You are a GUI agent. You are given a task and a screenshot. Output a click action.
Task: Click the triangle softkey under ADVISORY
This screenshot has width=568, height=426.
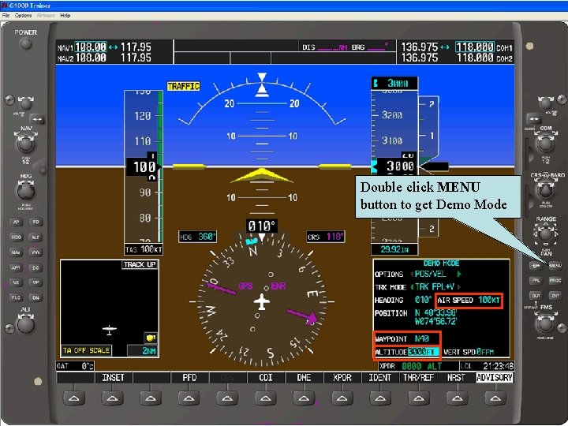(495, 398)
